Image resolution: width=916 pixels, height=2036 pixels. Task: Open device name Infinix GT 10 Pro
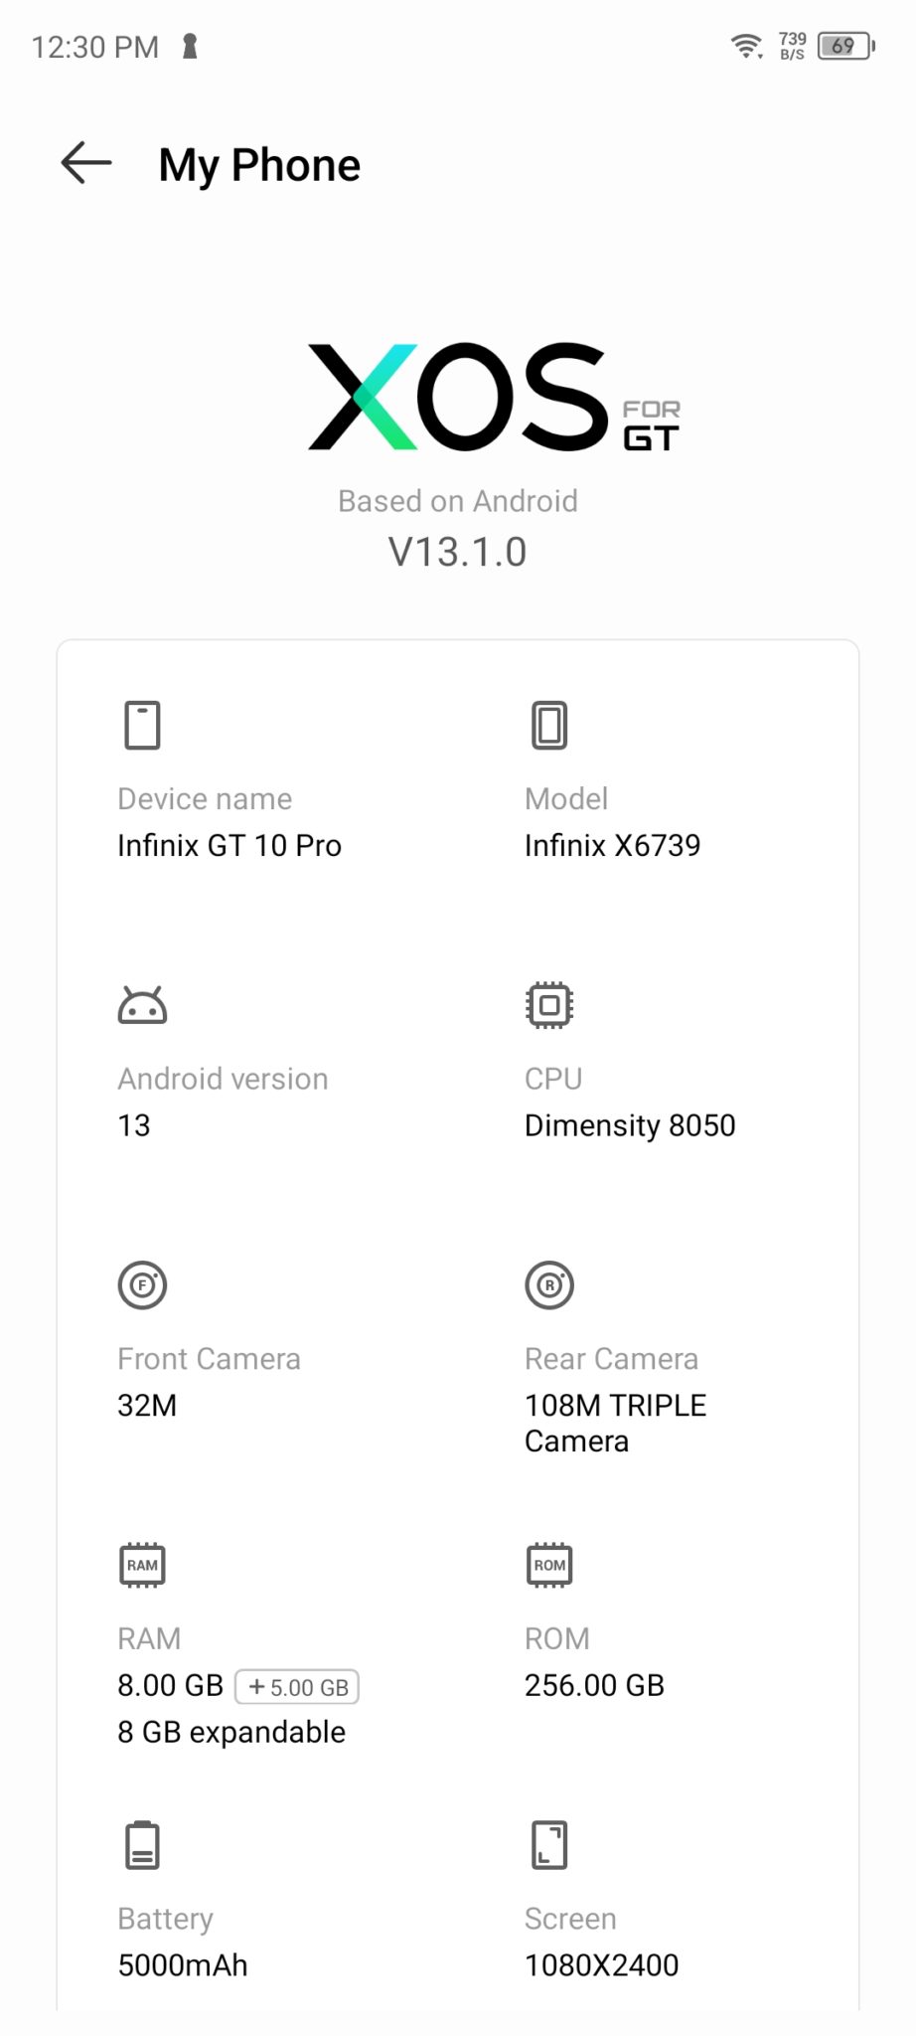[229, 846]
